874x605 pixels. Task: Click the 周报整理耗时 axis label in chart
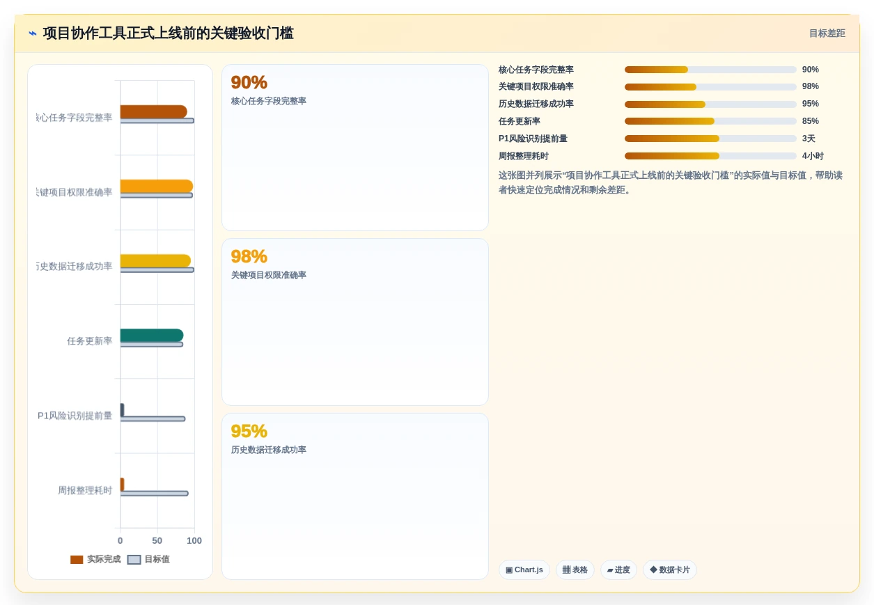click(x=85, y=490)
